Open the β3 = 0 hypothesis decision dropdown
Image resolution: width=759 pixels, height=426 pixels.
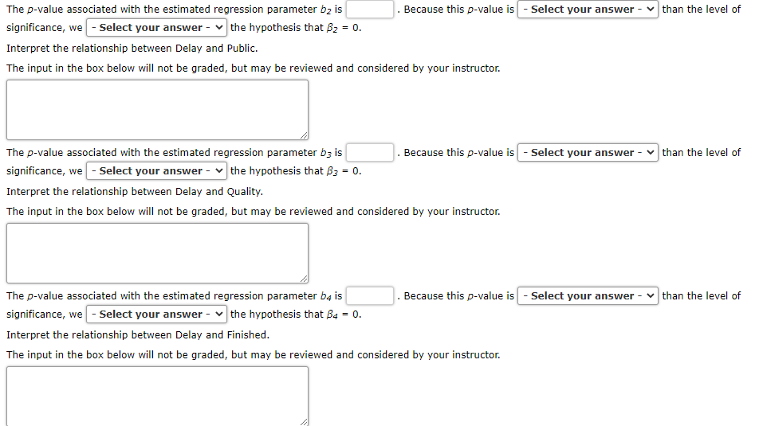(x=156, y=170)
